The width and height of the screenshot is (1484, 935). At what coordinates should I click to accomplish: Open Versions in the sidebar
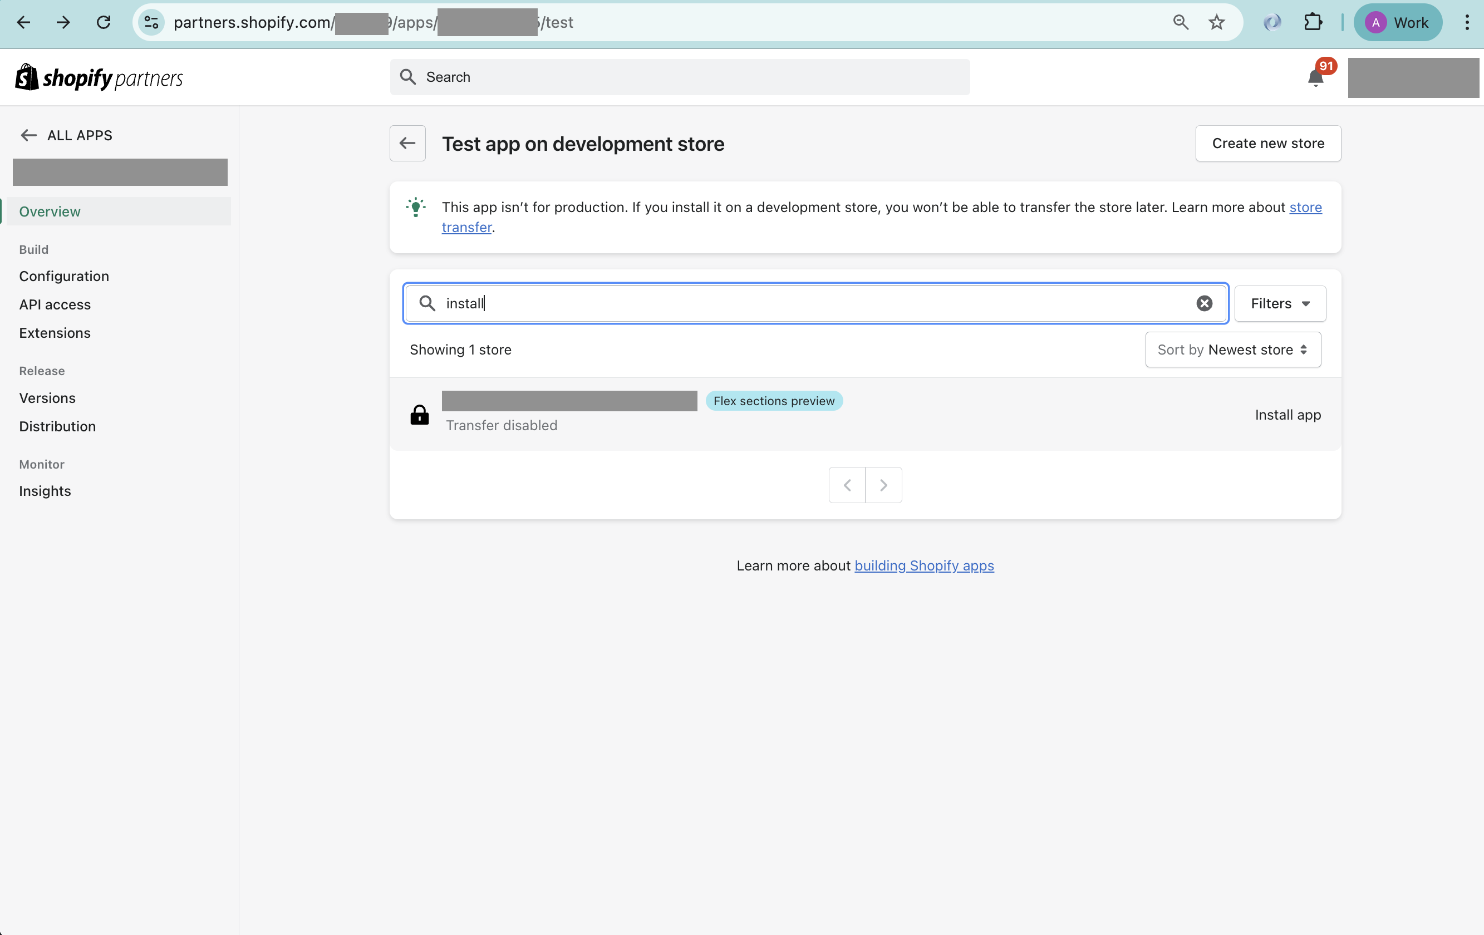coord(47,398)
